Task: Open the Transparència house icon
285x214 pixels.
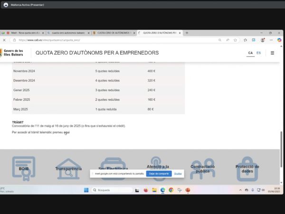Action: (x=68, y=169)
